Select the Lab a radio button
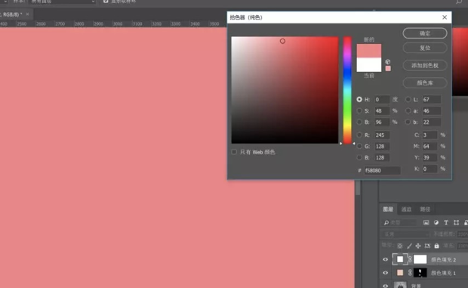 (408, 111)
